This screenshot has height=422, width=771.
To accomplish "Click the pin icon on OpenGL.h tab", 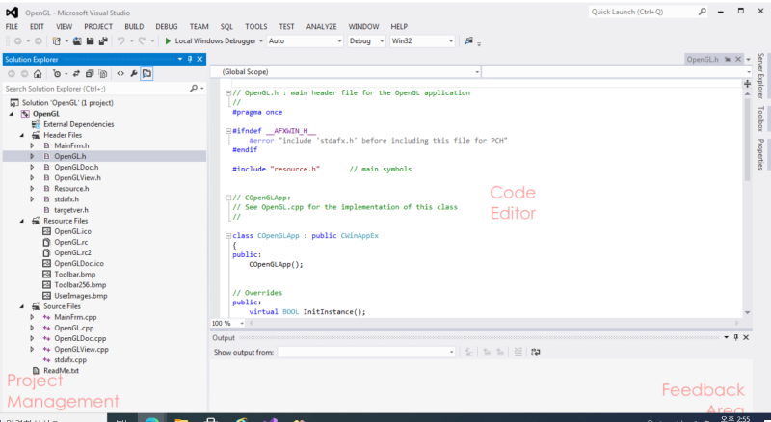I will (728, 59).
